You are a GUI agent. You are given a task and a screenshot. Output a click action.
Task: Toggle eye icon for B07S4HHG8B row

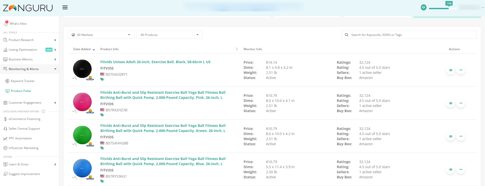click(x=451, y=136)
